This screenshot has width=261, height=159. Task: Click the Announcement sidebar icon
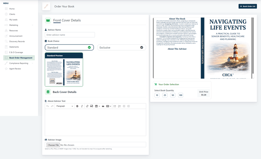click(6, 36)
